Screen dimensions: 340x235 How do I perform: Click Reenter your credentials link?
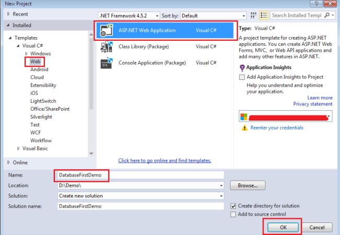pyautogui.click(x=277, y=127)
